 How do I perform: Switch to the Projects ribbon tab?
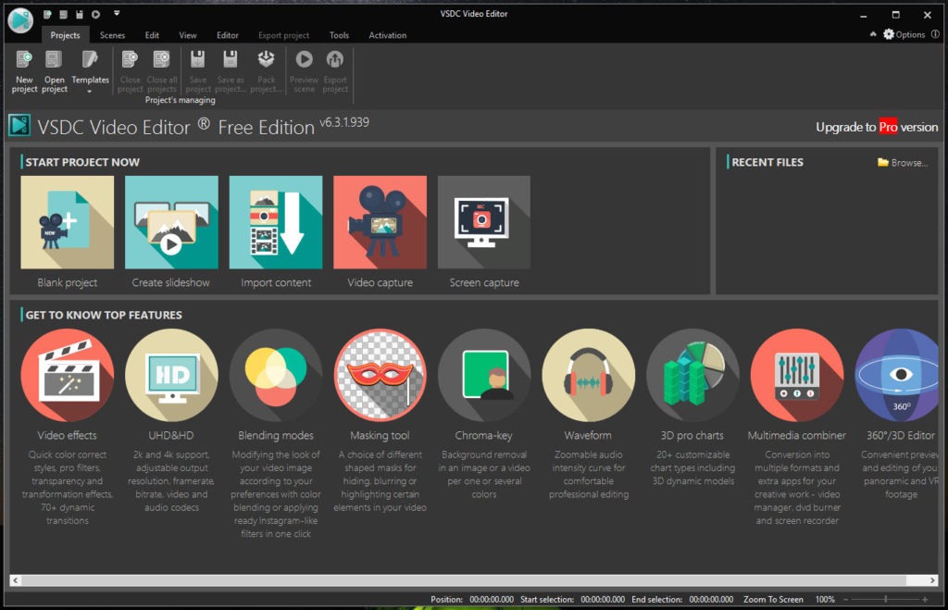click(x=66, y=35)
